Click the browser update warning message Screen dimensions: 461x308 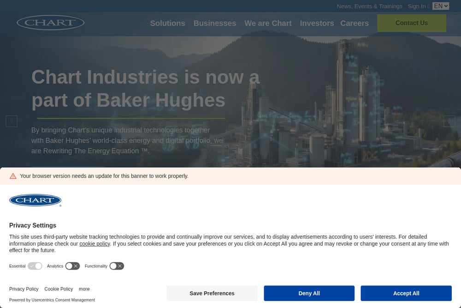[x=104, y=176]
